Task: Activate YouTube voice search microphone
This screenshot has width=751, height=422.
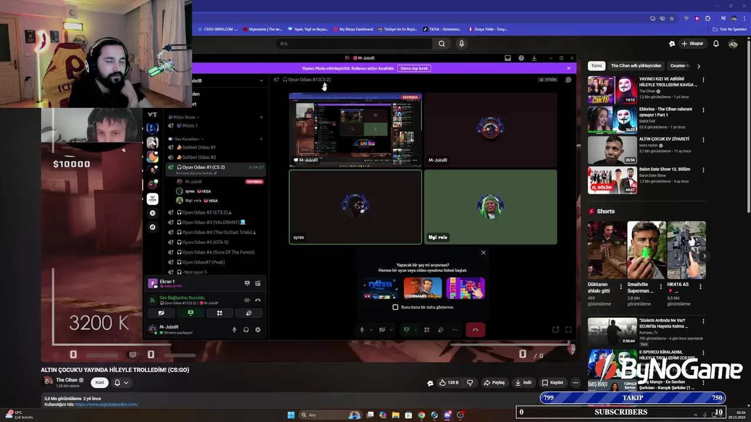Action: point(462,43)
